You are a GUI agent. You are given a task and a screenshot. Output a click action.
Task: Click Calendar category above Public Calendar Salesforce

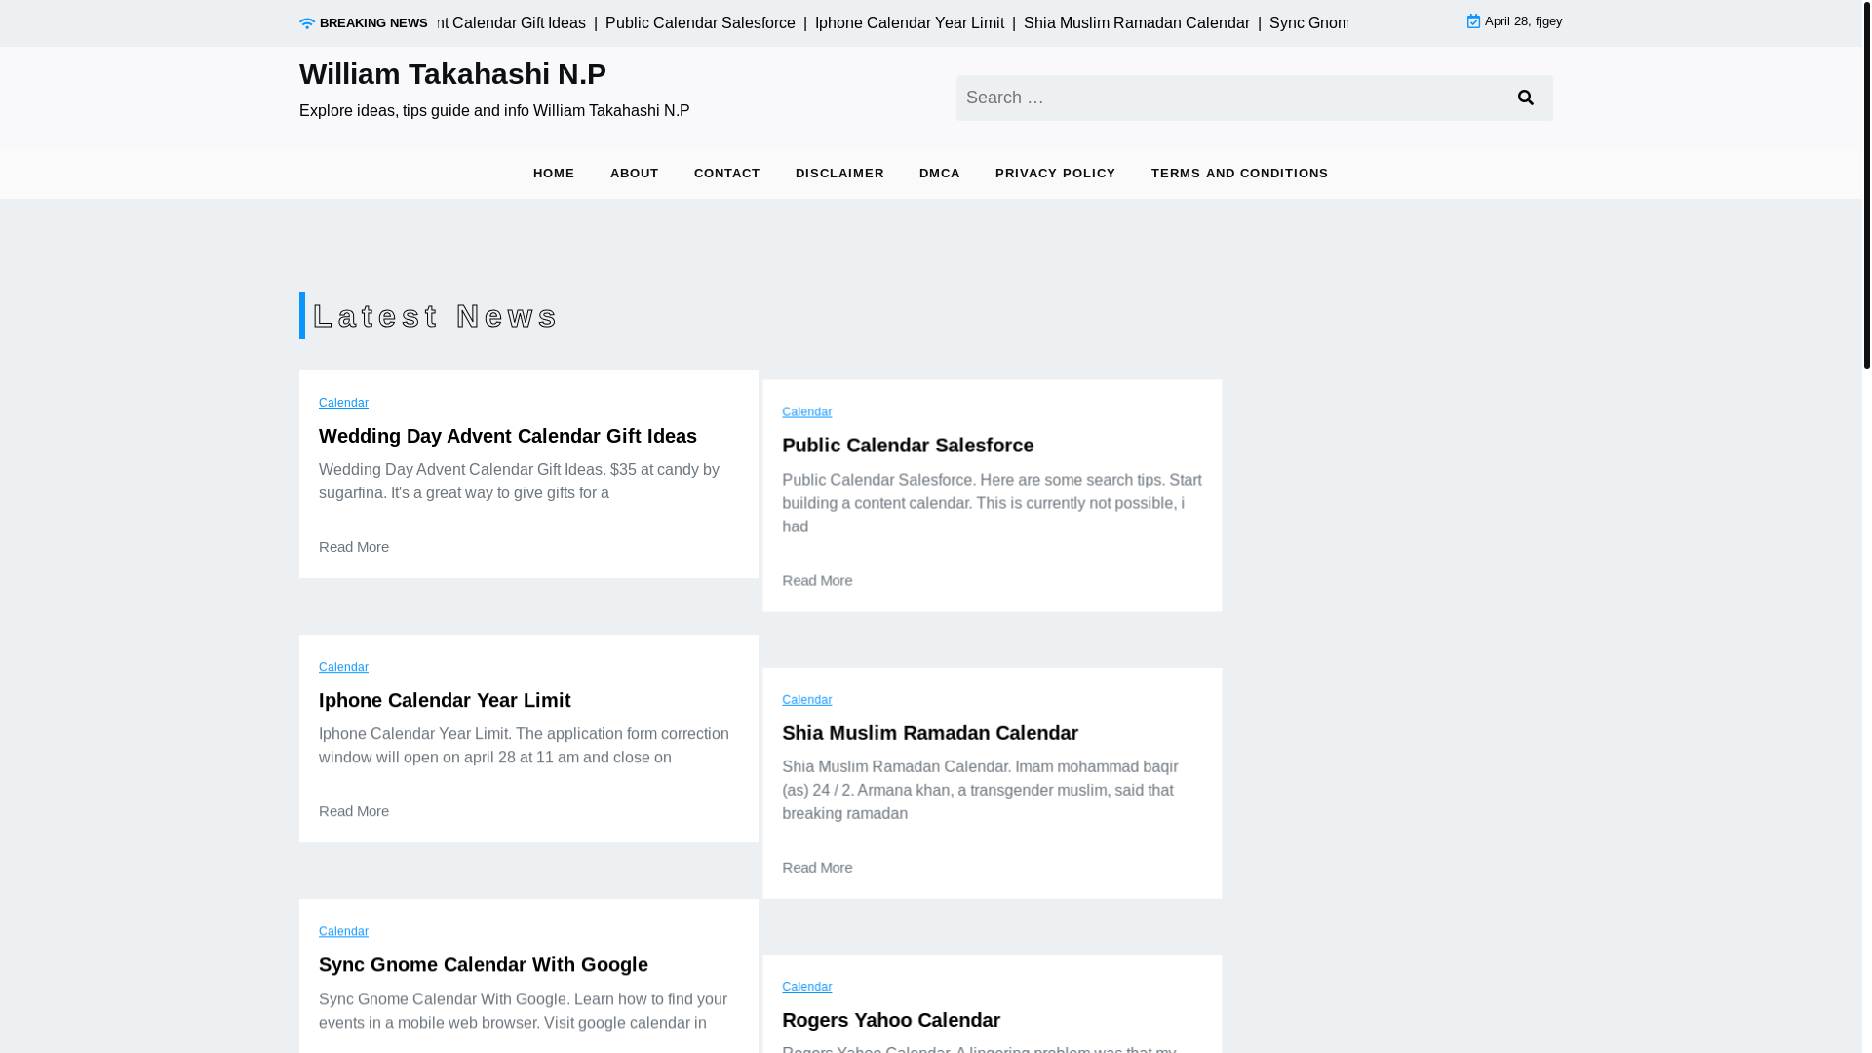[807, 412]
